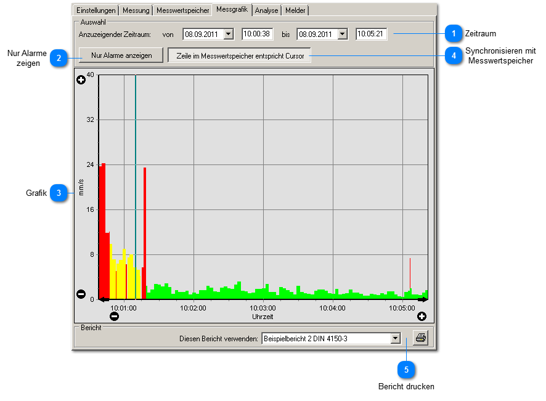
Task: Go to the Einstellungen tab
Action: click(x=96, y=10)
